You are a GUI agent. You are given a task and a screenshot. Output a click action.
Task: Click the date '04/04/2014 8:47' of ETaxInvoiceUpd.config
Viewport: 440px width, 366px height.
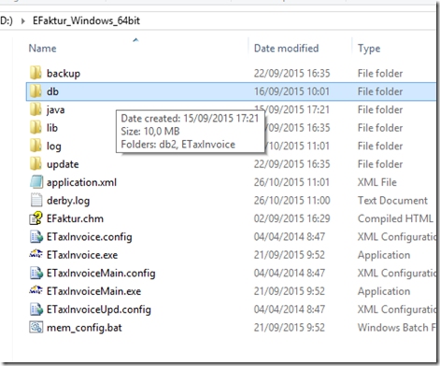290,309
